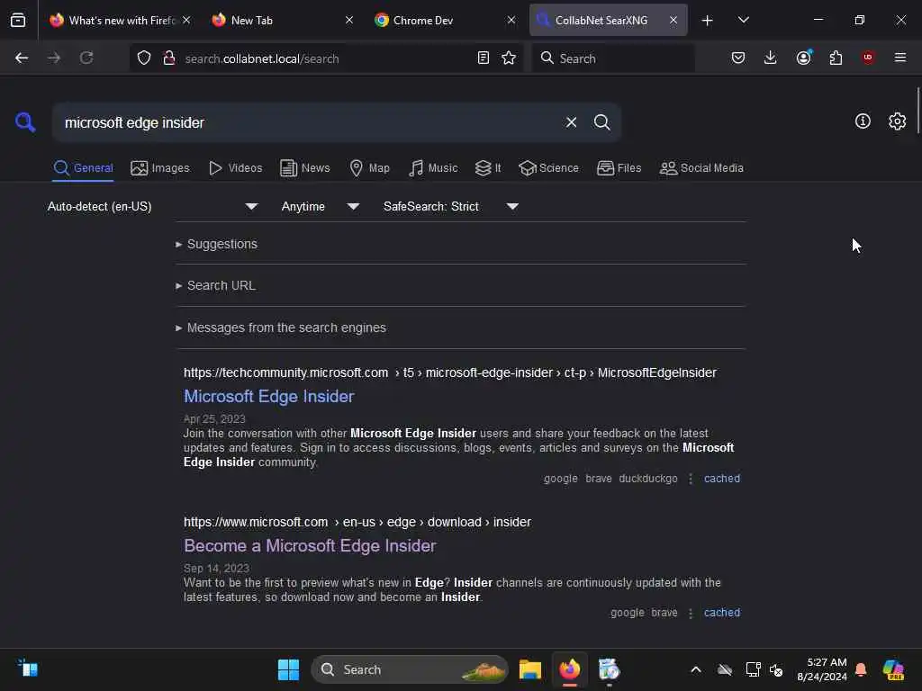Click Windows taskbar Search box

410,669
